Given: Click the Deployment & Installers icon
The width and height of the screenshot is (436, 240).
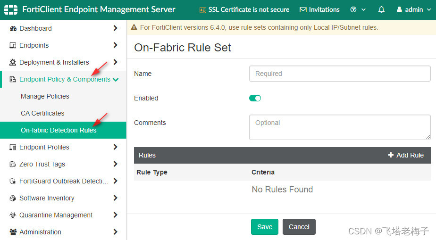Looking at the screenshot, I should click(13, 62).
